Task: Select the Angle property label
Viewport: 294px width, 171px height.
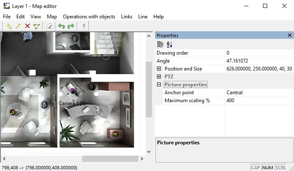Action: (x=163, y=61)
